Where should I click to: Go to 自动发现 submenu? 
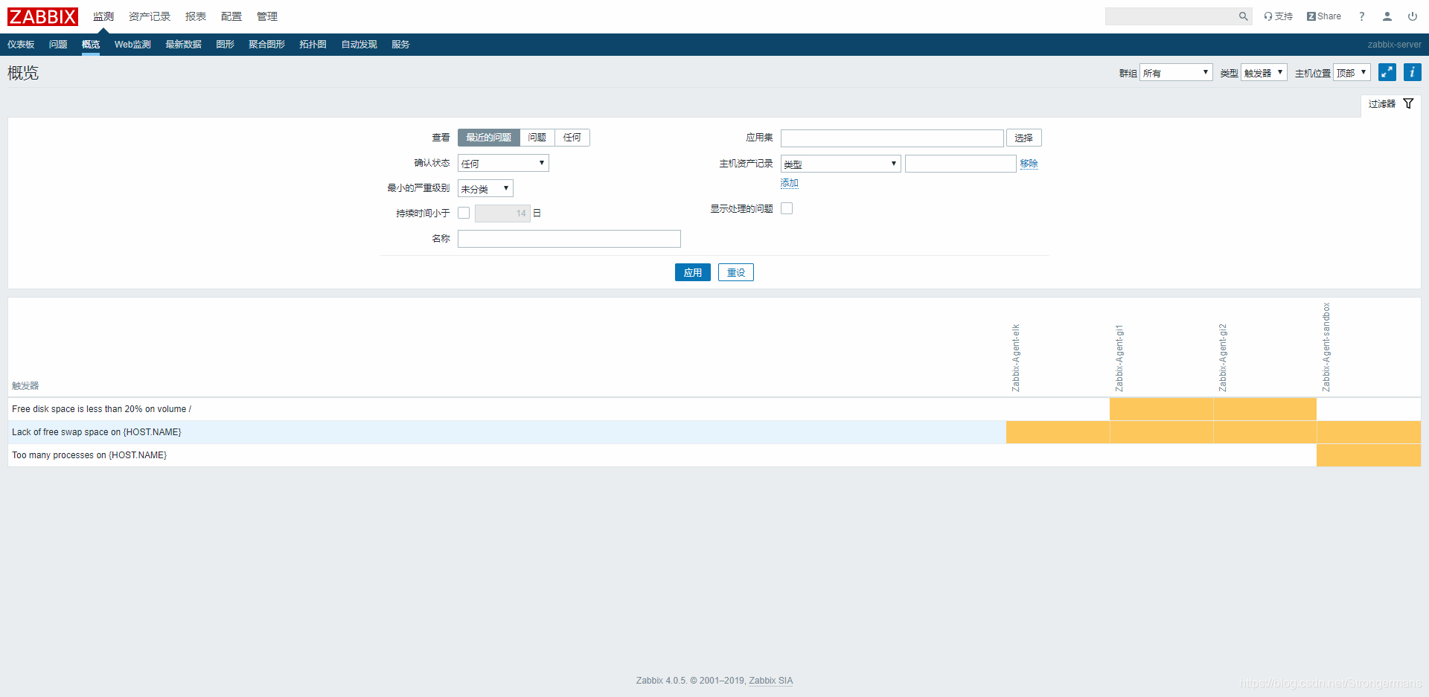(x=359, y=45)
